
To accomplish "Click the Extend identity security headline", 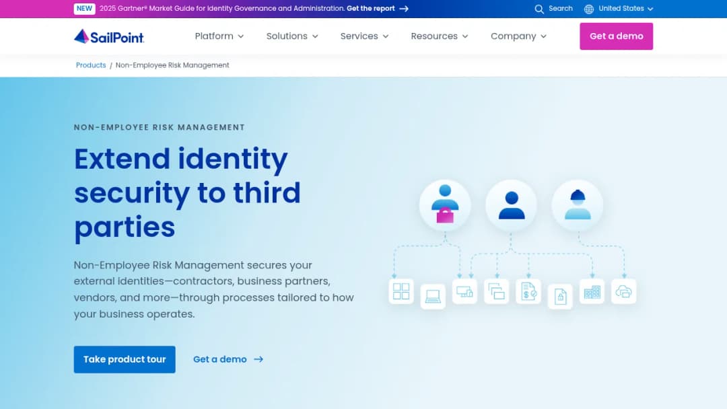I will click(x=188, y=193).
